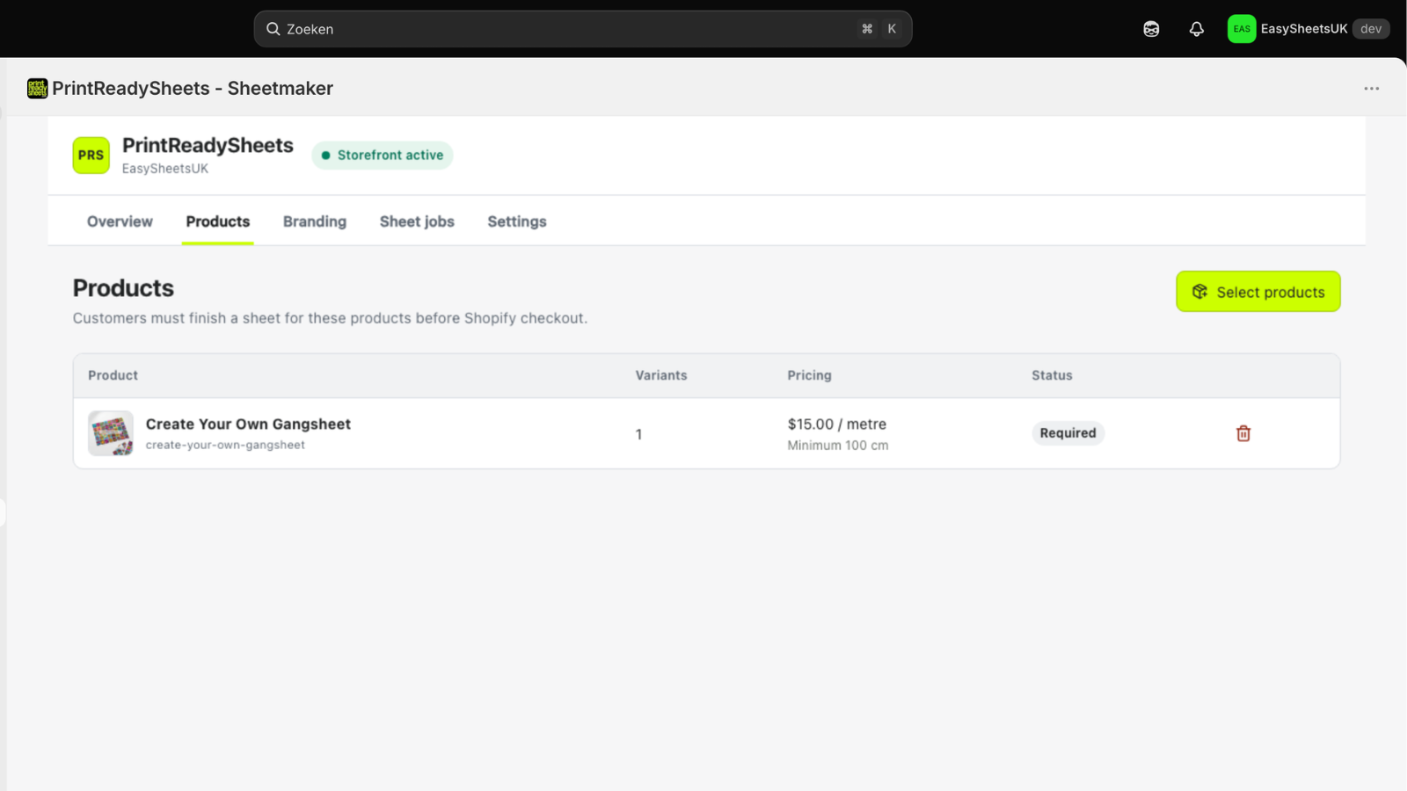Click the $15.00 / metre price
Viewport: 1407px width, 791px height.
tap(837, 424)
